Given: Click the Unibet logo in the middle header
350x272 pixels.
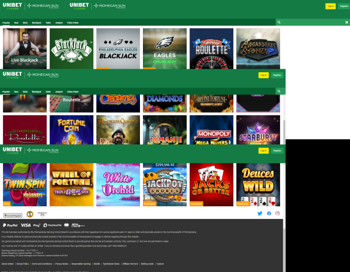Looking at the screenshot, I should coord(12,75).
